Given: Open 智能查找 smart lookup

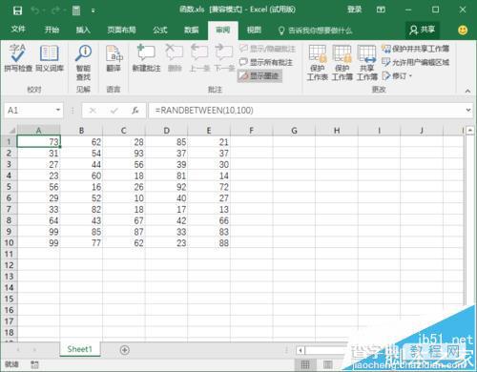Looking at the screenshot, I should pos(83,62).
